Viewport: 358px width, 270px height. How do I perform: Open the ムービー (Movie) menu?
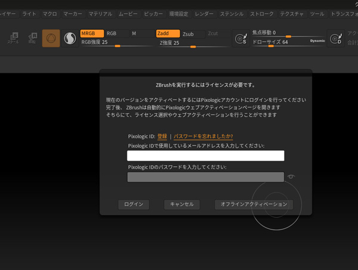128,14
